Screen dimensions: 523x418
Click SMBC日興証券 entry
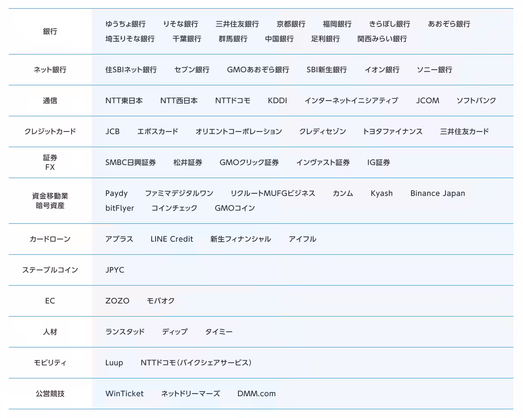[x=131, y=162]
